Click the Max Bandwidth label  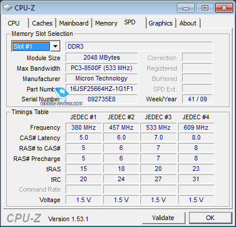click(38, 68)
